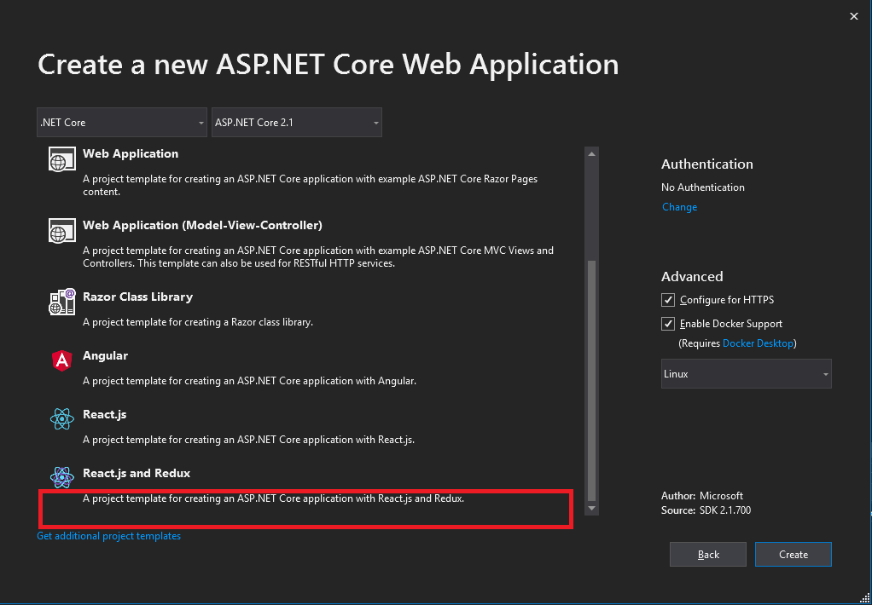Click the Web Application (Model-View-Controller) template icon
This screenshot has width=872, height=605.
point(61,230)
